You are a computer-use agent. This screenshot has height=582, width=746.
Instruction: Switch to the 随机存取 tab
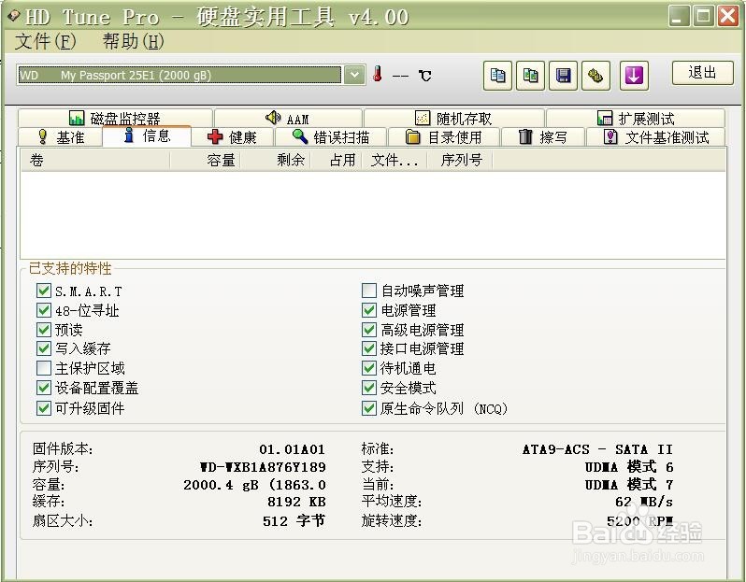(454, 118)
